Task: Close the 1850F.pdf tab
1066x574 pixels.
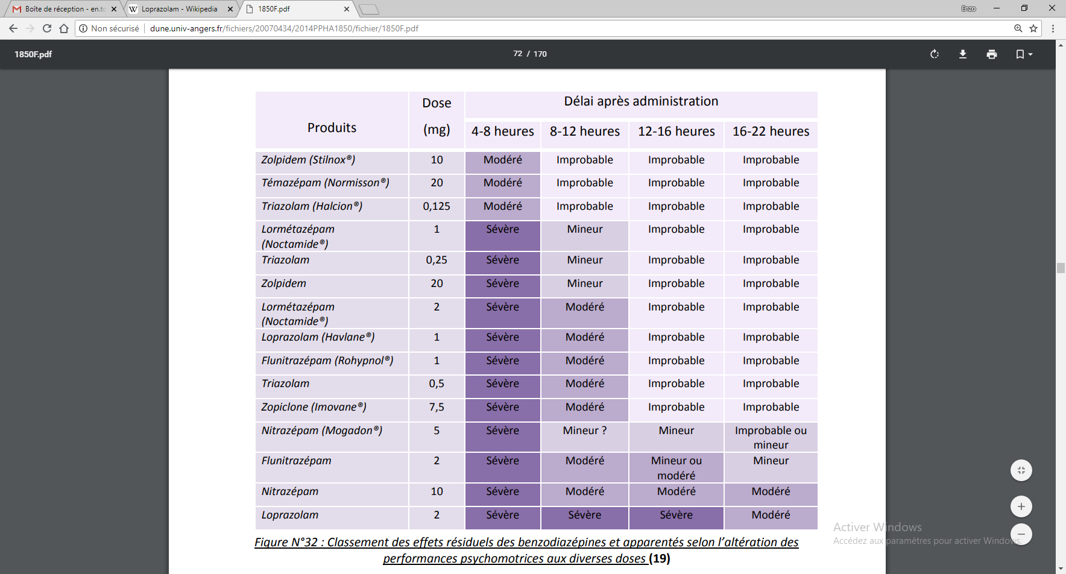Action: point(347,9)
